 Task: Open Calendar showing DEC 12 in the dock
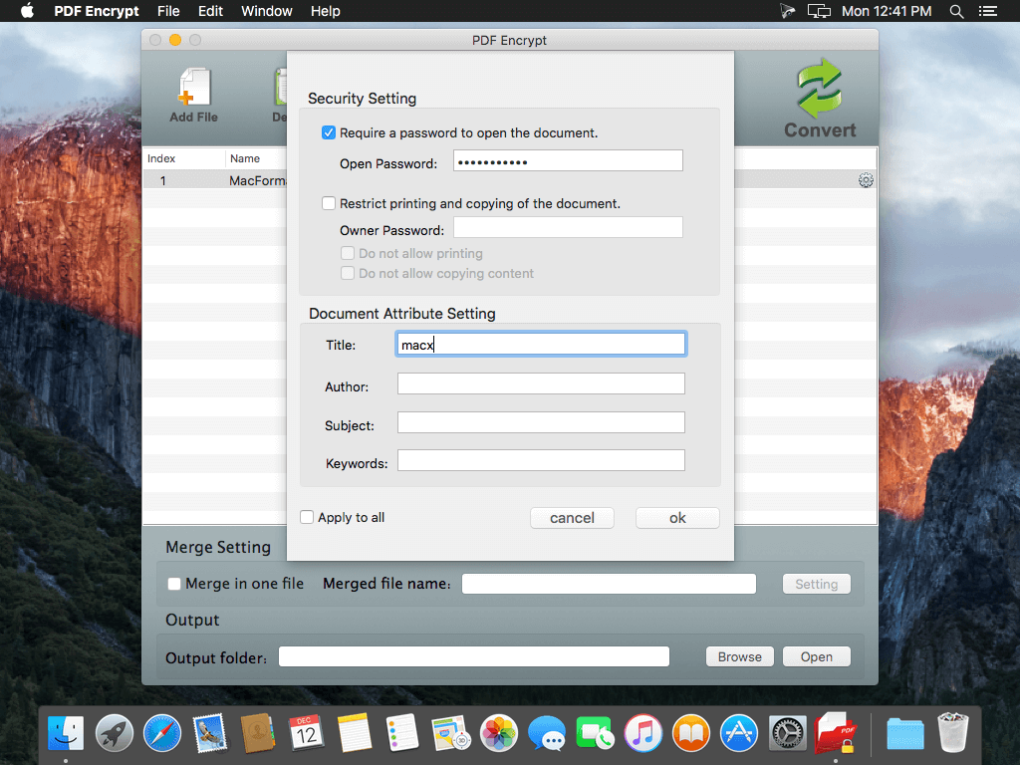click(307, 733)
